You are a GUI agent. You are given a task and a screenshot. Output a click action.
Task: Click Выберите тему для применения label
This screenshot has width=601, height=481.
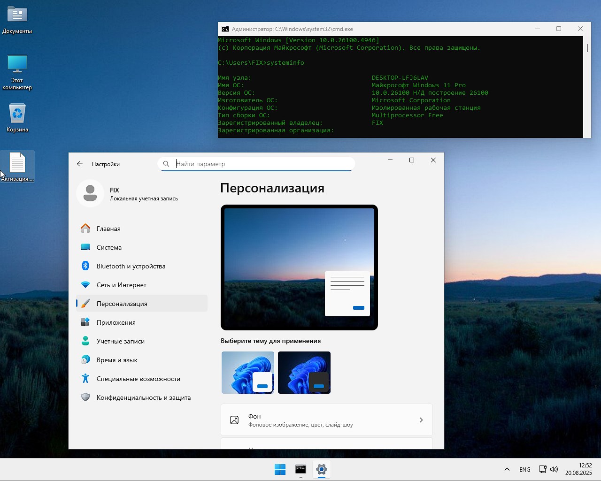point(271,341)
